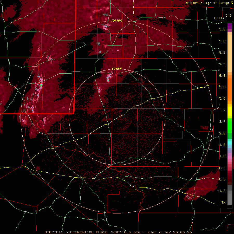Click the DKD unit label above color scale
The width and height of the screenshot is (234, 234).
pos(229,16)
